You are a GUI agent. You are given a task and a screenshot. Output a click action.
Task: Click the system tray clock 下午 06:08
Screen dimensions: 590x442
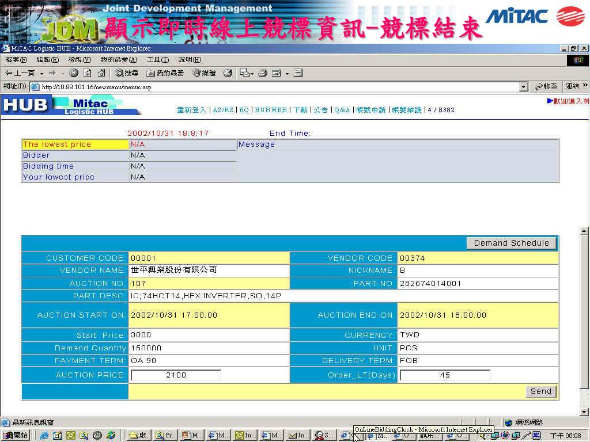pos(566,435)
